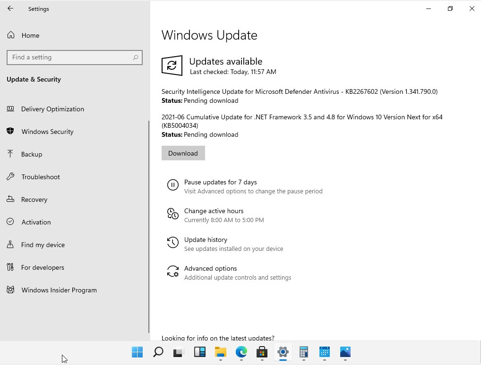Click the Pause updates circle icon
The height and width of the screenshot is (365, 481).
pyautogui.click(x=173, y=185)
